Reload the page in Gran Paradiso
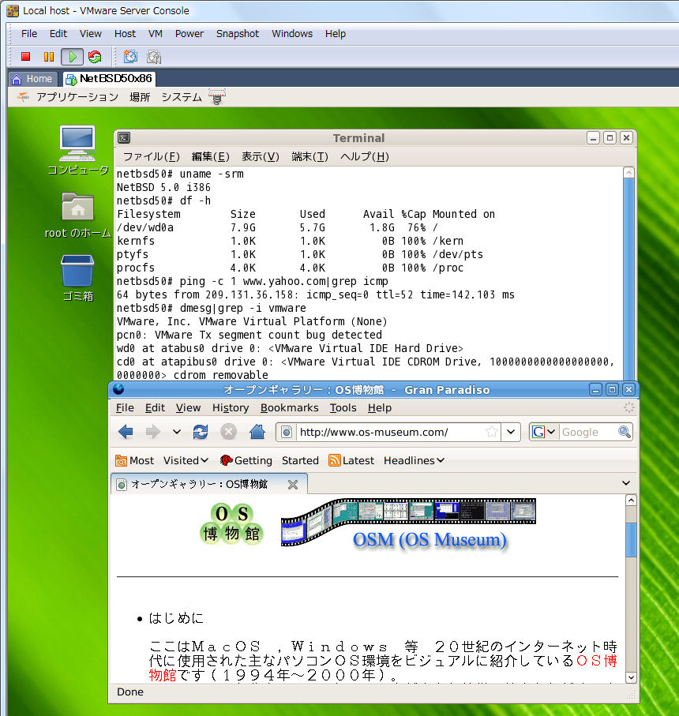Viewport: 679px width, 716px height. click(x=201, y=432)
